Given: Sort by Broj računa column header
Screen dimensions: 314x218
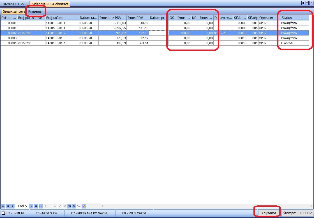Looking at the screenshot, I should pyautogui.click(x=62, y=18).
